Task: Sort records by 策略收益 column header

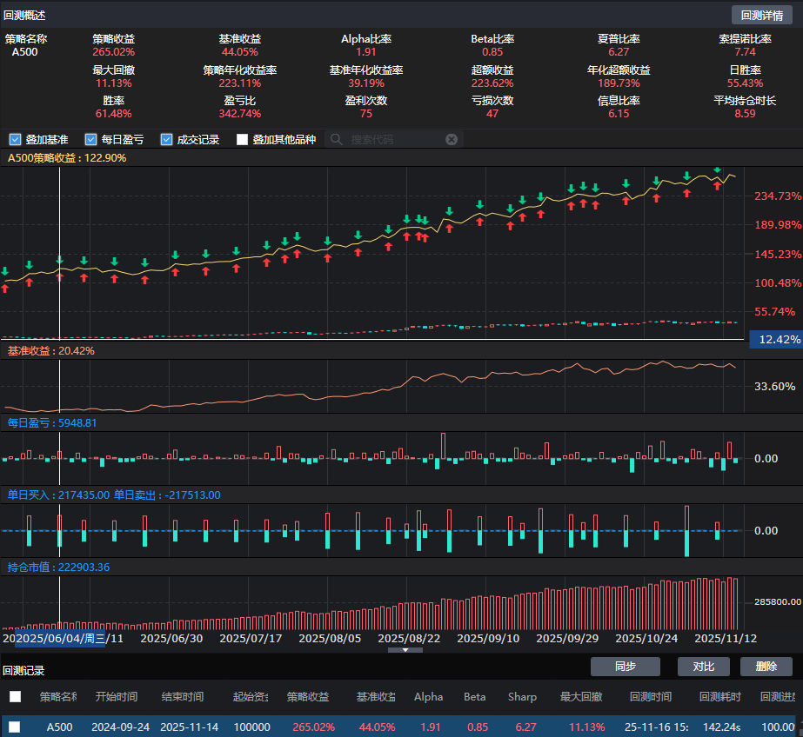Action: [308, 696]
